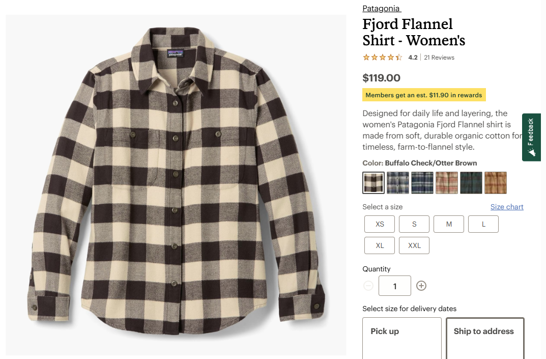Screen dimensions: 546x359
Task: Open the Size chart link
Action: [x=507, y=207]
